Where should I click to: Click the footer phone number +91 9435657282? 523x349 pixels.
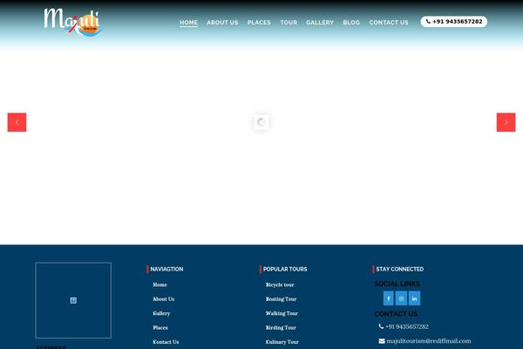(x=404, y=326)
